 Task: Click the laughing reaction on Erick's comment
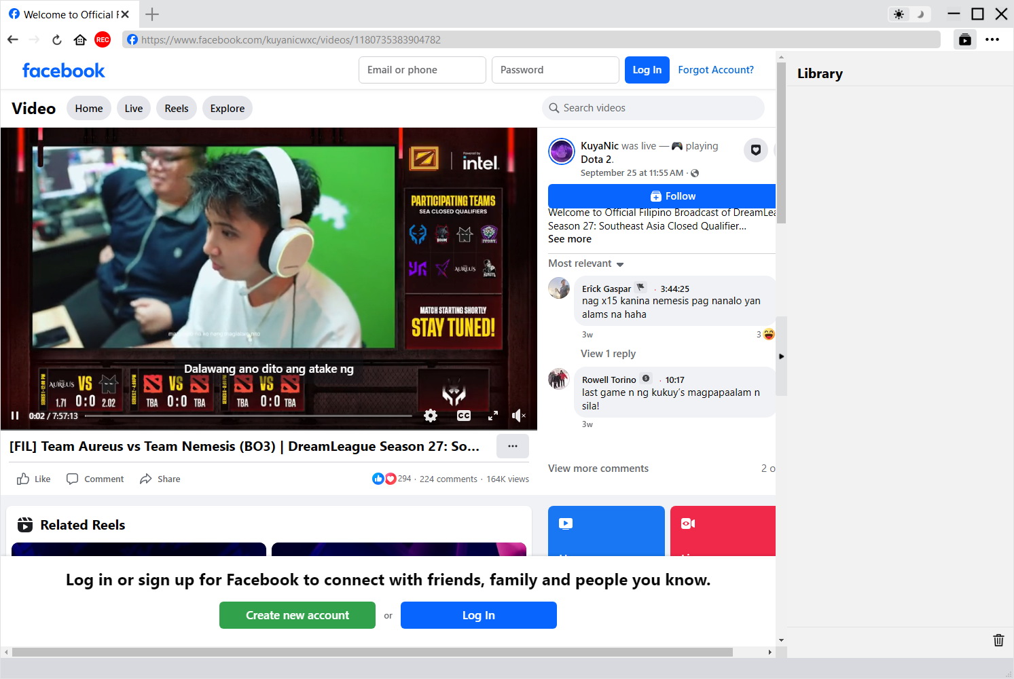[x=769, y=334]
